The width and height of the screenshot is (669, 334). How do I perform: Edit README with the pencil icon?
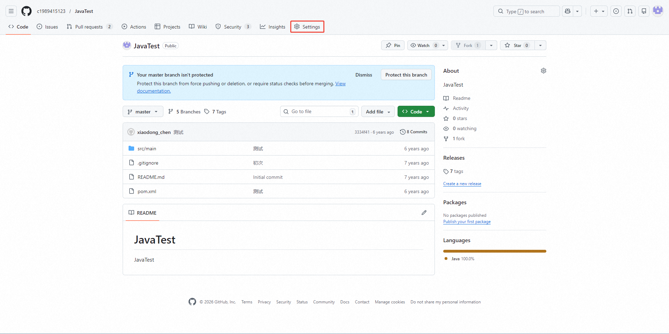[424, 213]
